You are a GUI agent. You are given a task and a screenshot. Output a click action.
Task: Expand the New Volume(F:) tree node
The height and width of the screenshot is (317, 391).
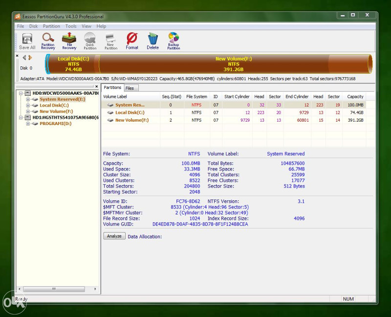pyautogui.click(x=28, y=111)
